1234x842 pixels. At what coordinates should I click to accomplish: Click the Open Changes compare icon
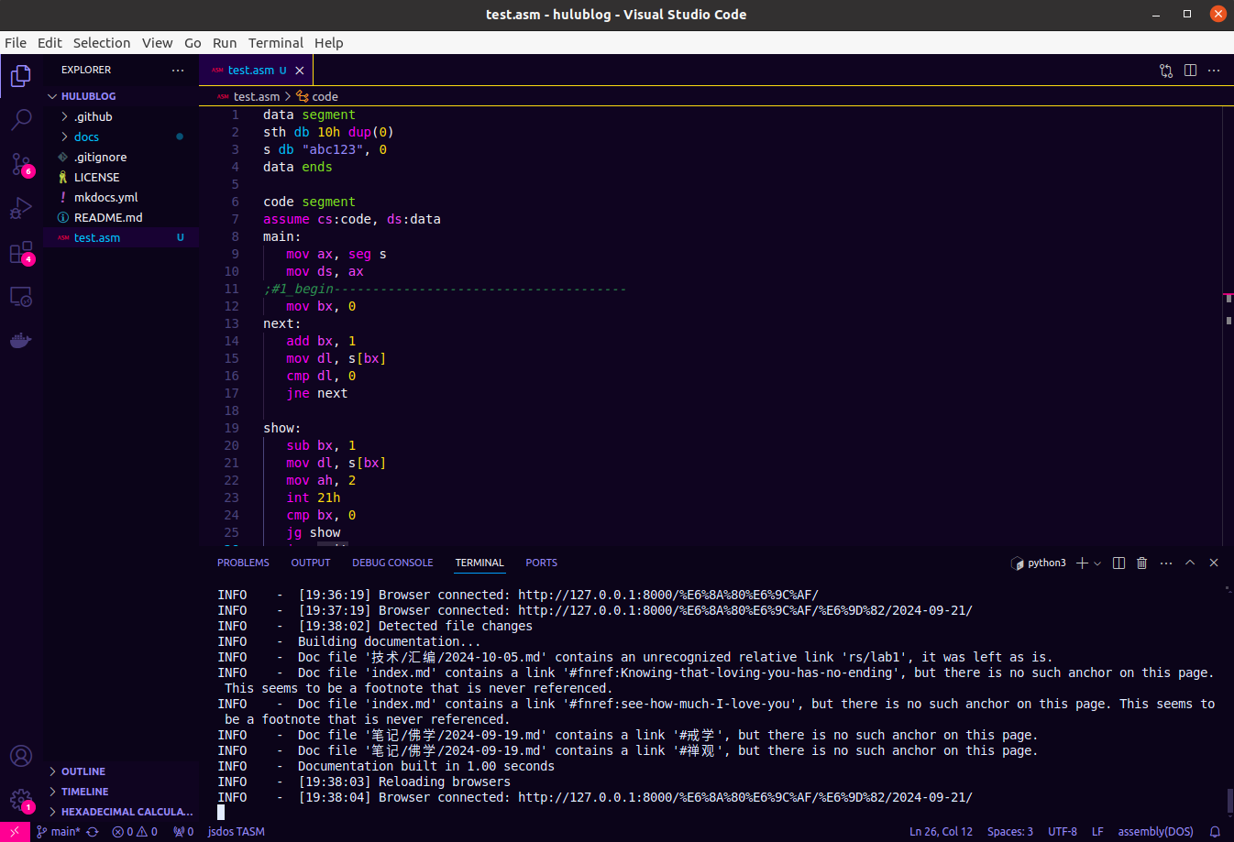click(1166, 71)
